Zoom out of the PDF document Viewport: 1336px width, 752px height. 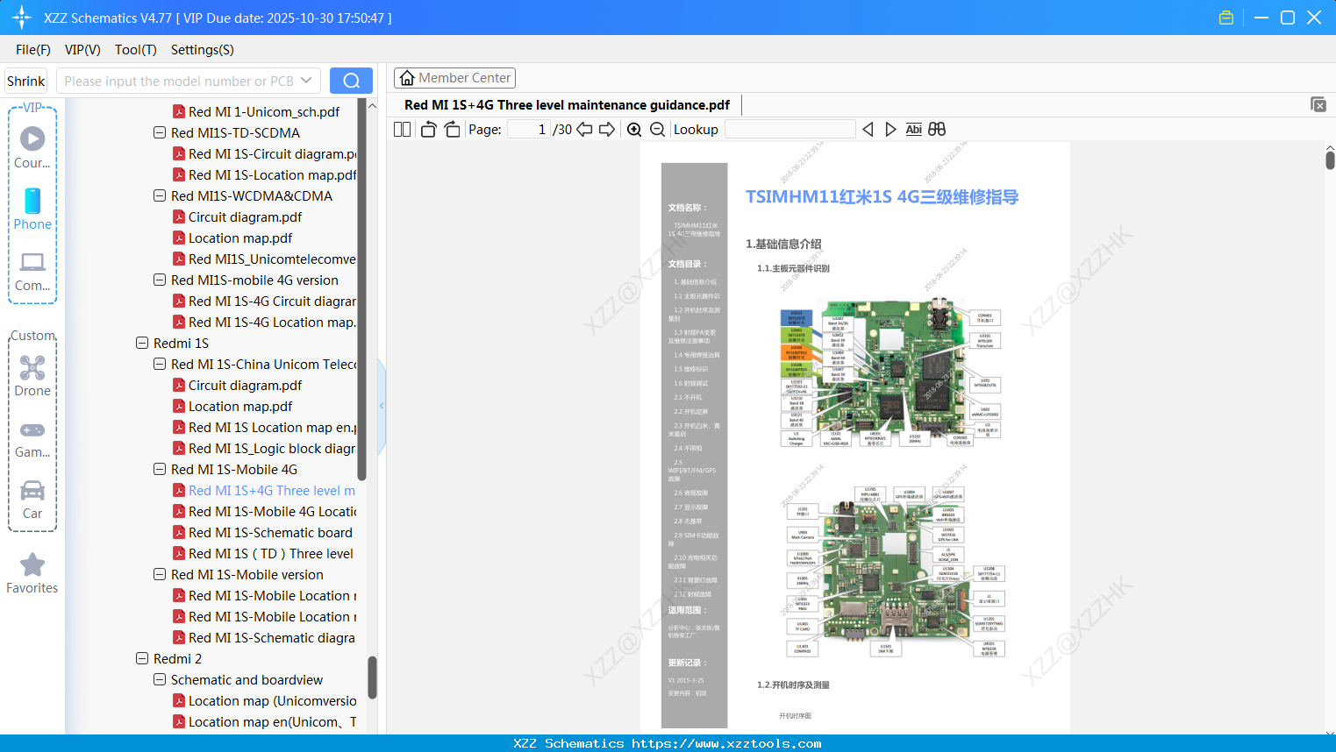tap(655, 129)
